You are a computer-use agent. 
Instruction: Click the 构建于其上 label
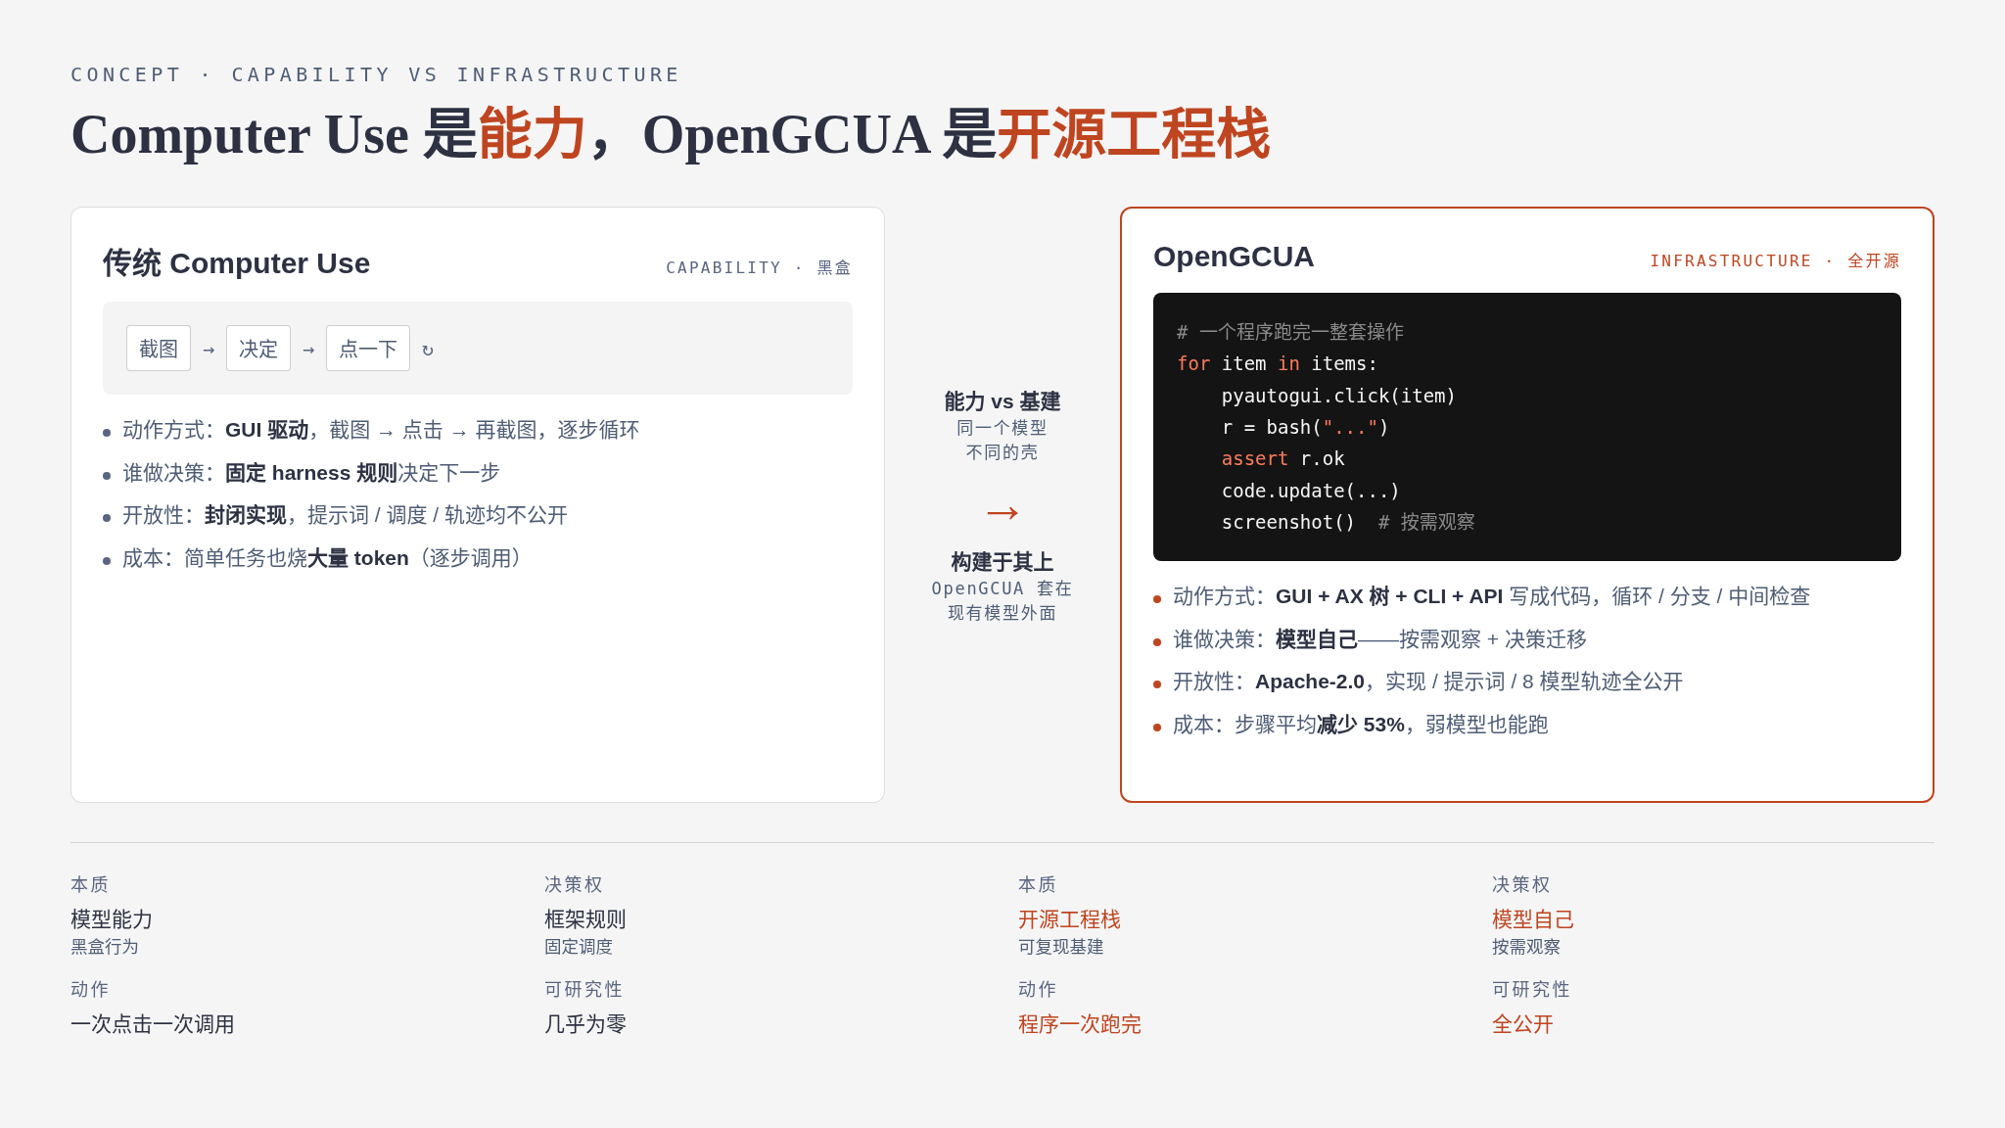click(x=1002, y=562)
